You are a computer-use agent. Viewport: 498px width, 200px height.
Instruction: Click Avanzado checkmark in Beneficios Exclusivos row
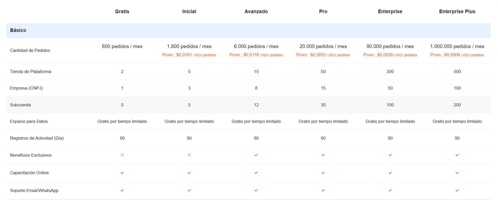point(256,155)
